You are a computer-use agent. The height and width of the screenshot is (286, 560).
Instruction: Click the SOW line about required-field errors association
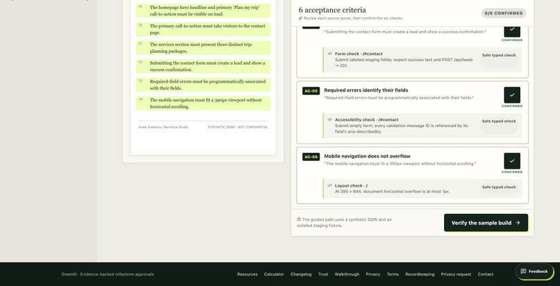pyautogui.click(x=203, y=85)
